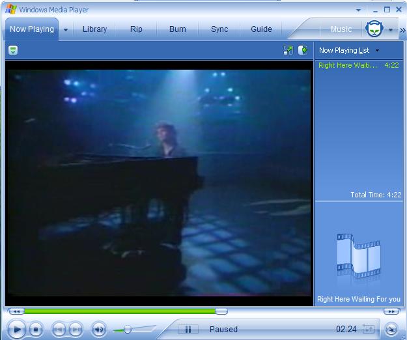This screenshot has height=340, width=407.
Task: Maximize the Windows Media Player window
Action: click(387, 10)
